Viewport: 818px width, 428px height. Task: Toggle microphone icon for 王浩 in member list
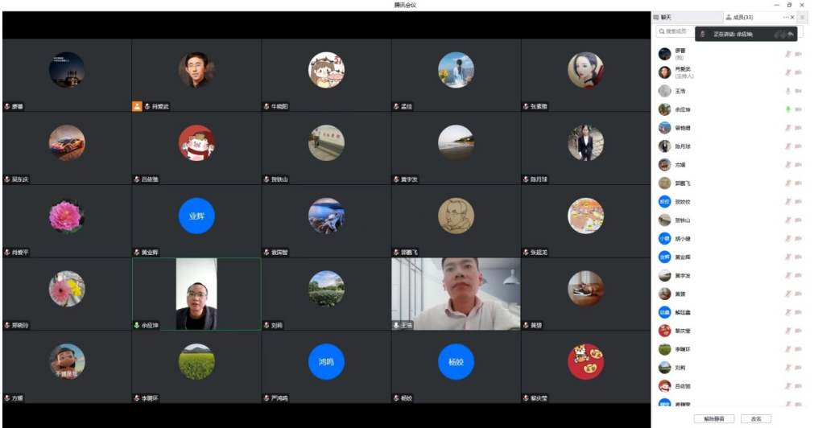click(788, 91)
